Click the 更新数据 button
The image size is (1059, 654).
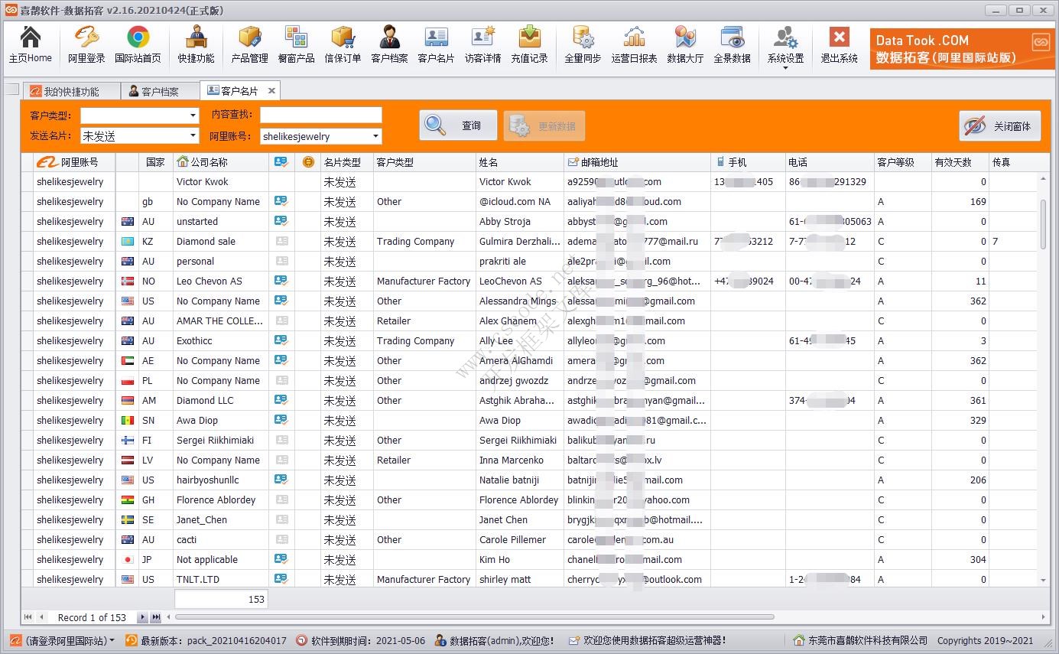tap(544, 125)
